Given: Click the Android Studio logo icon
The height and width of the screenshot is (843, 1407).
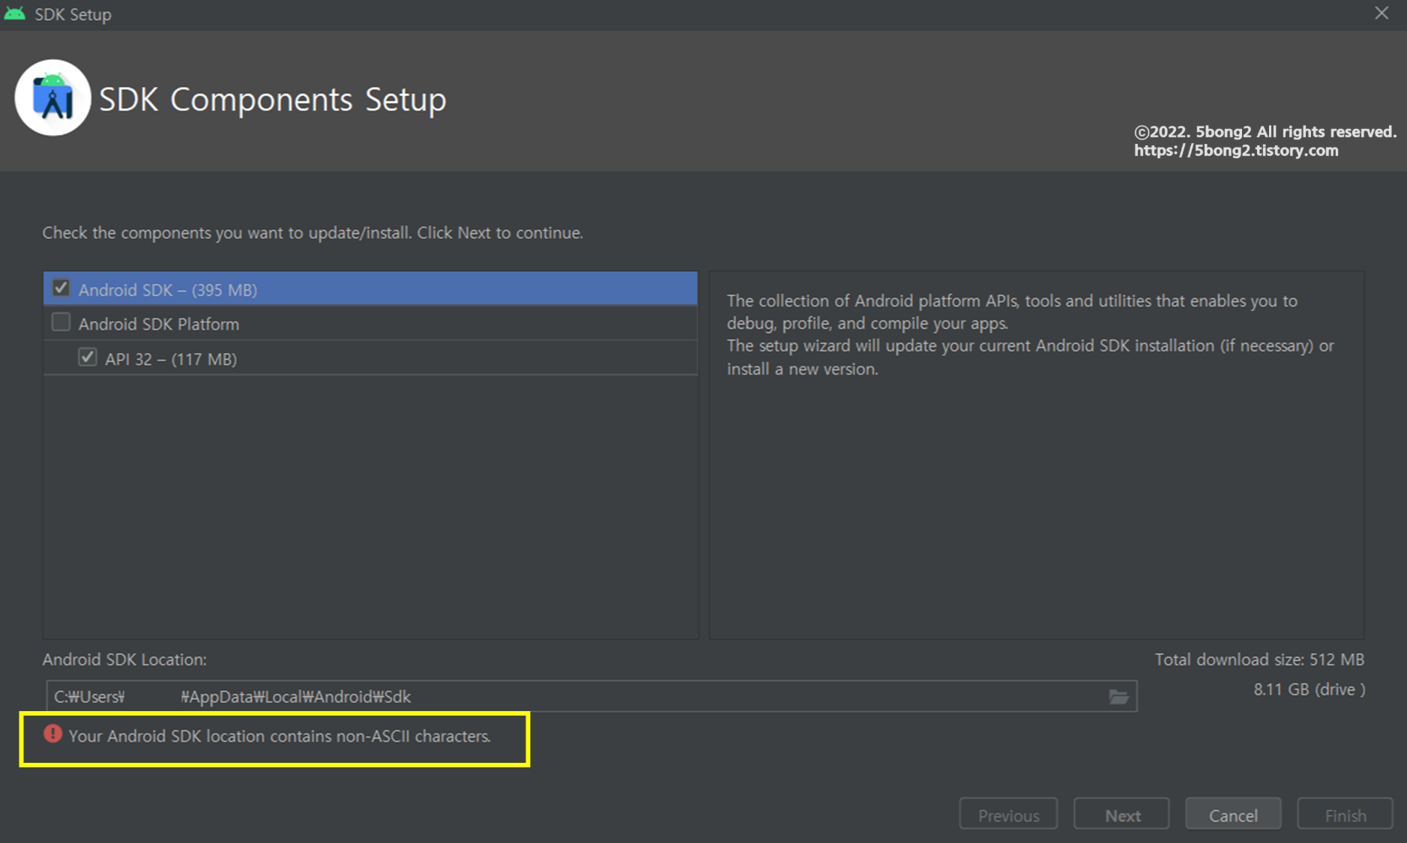Looking at the screenshot, I should click(x=52, y=98).
